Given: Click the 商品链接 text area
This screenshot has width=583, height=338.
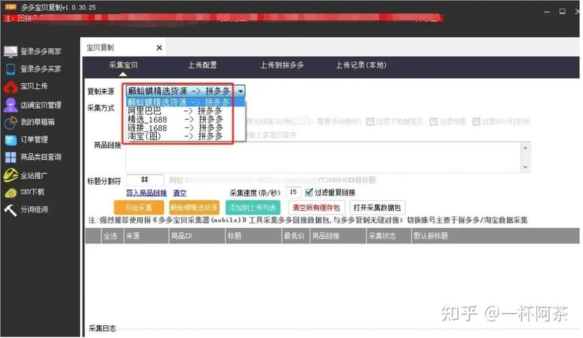Looking at the screenshot, I should coord(323,157).
